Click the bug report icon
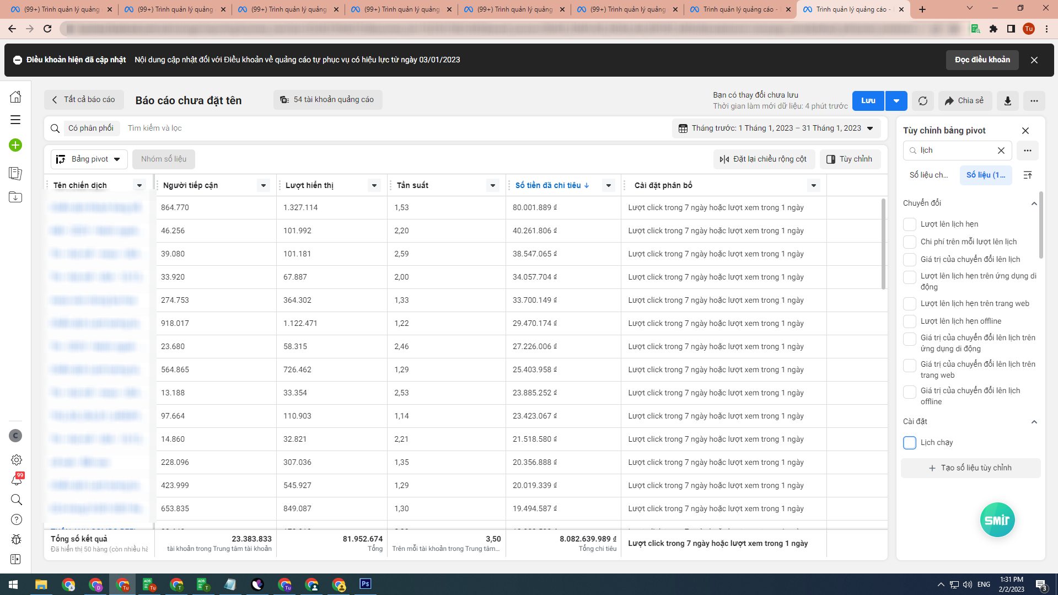 tap(17, 539)
